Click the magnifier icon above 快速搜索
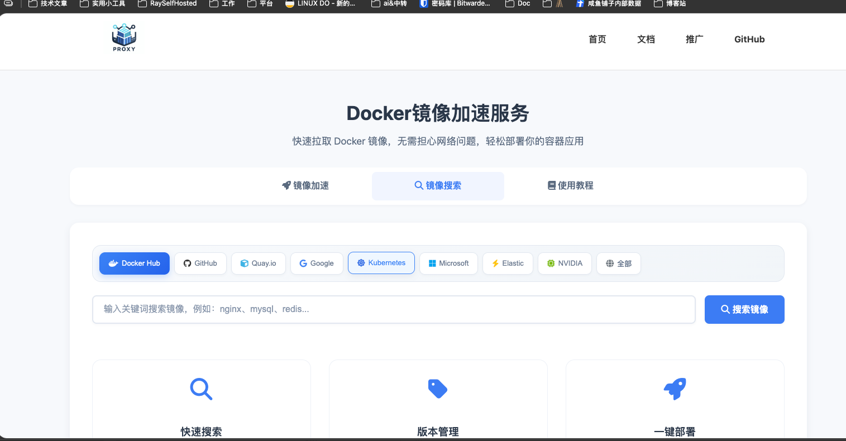 coord(201,389)
